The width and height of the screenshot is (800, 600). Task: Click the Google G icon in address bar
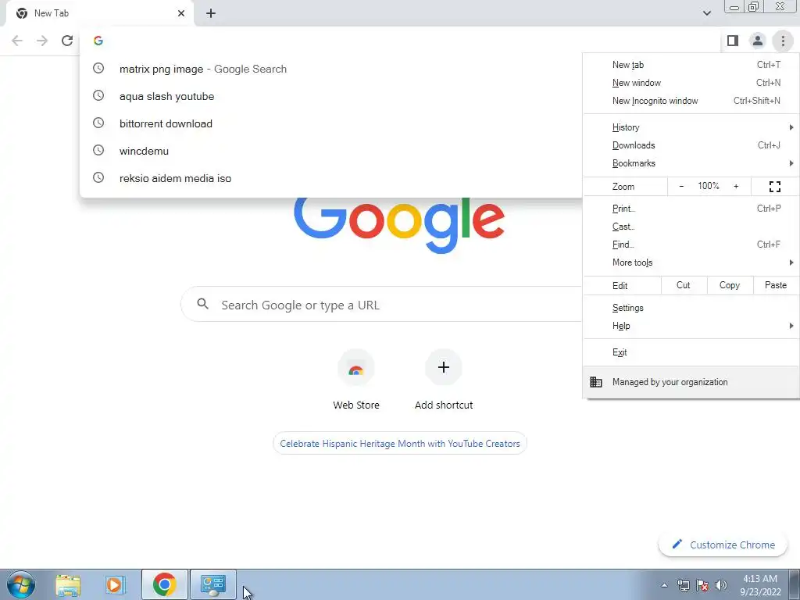(98, 41)
